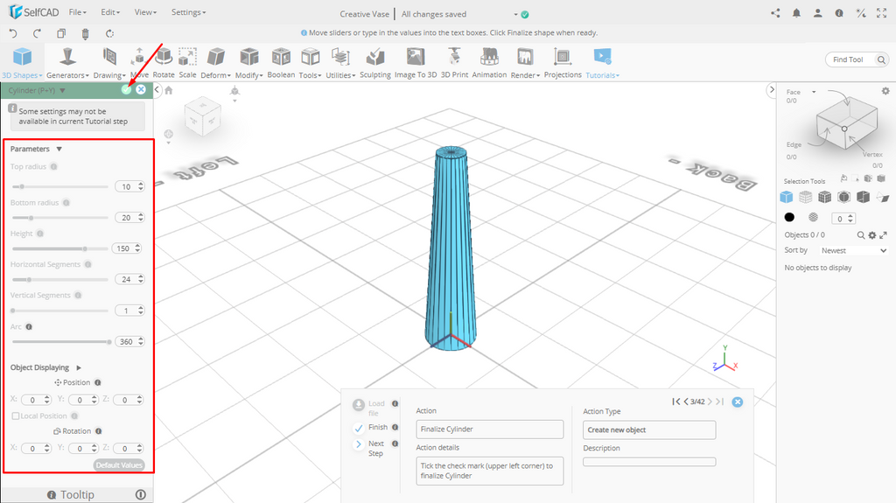
Task: Click the Undo arrow icon
Action: tap(13, 34)
